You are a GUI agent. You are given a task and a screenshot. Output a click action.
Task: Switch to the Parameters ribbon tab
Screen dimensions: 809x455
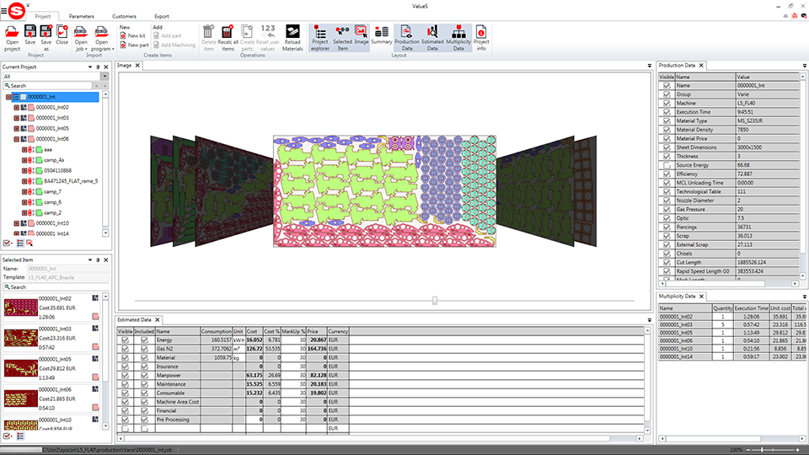[x=82, y=16]
